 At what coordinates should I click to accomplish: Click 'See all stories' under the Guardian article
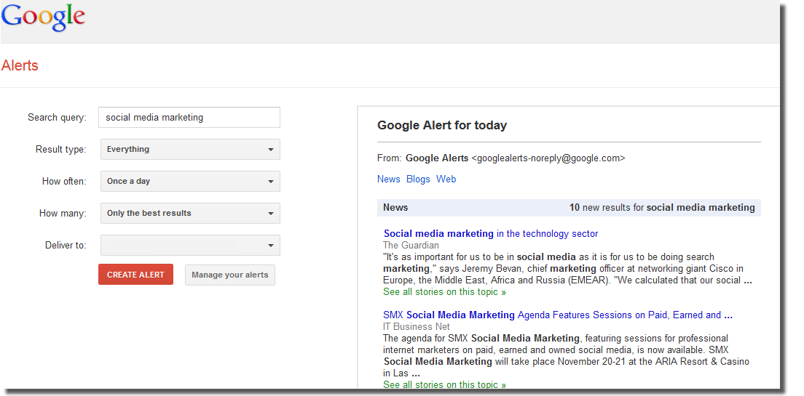pos(444,292)
